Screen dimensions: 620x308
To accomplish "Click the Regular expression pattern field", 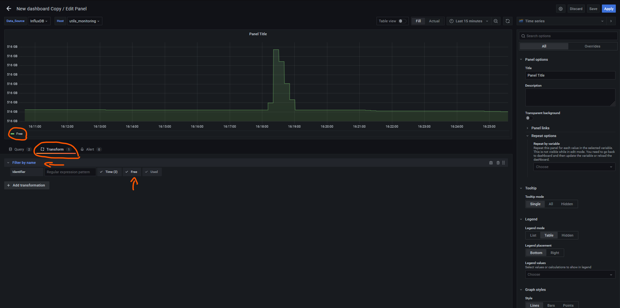I will point(70,172).
